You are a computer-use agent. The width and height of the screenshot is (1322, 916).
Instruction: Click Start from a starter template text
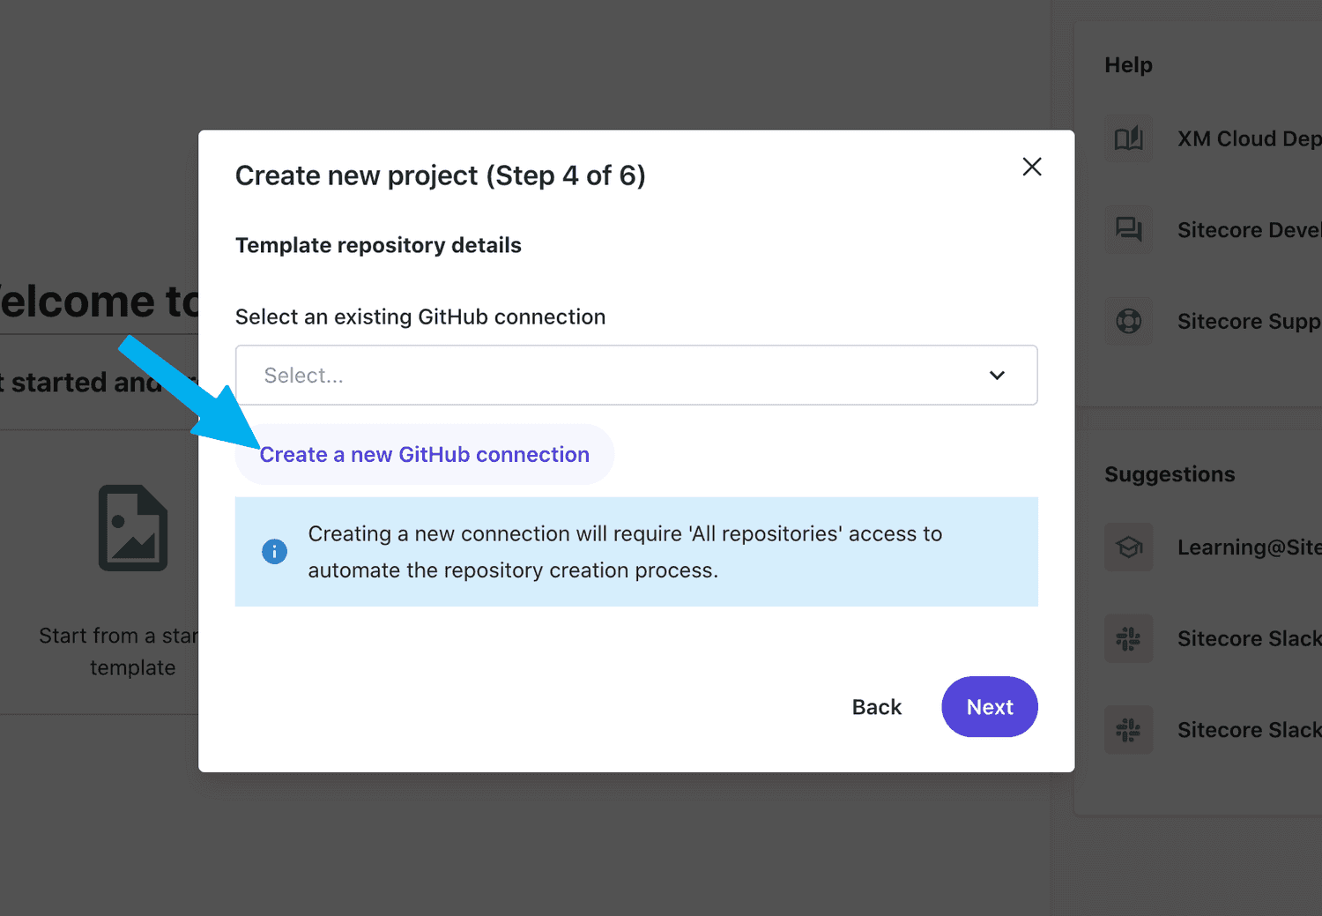coord(120,652)
